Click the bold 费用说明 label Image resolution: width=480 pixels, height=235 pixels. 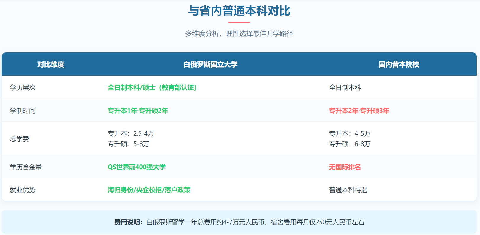point(128,222)
